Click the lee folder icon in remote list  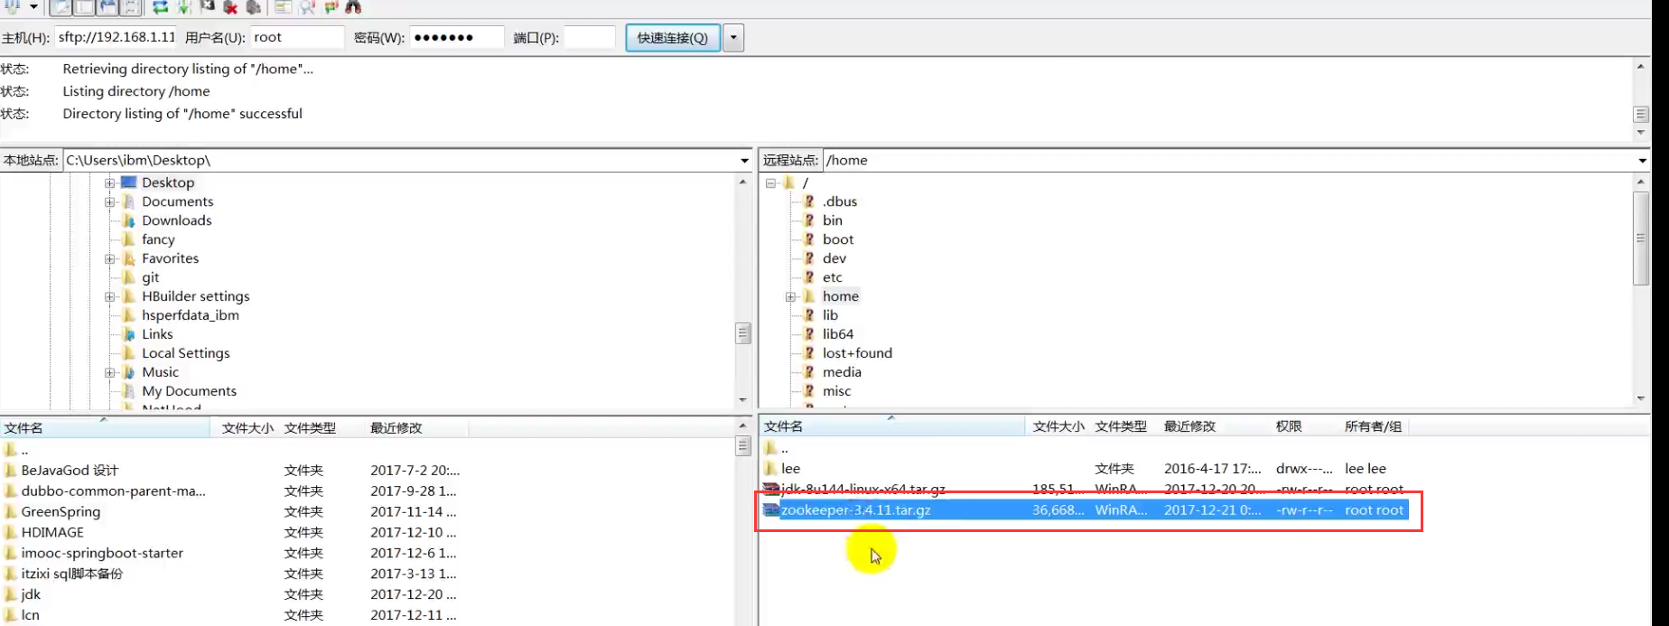[770, 469]
